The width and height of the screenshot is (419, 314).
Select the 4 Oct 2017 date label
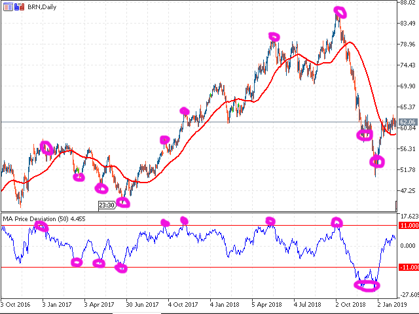[183, 304]
